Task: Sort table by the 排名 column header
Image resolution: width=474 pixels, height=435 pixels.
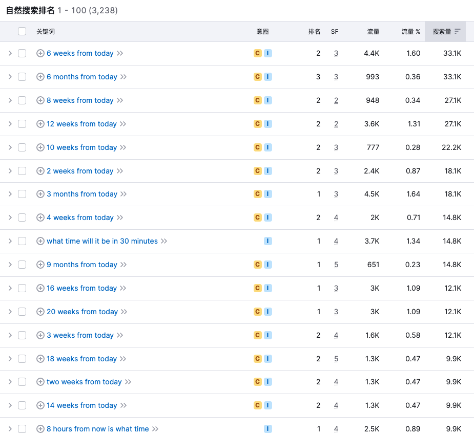Action: 314,32
